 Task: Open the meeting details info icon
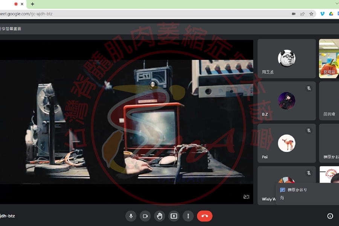[330, 216]
